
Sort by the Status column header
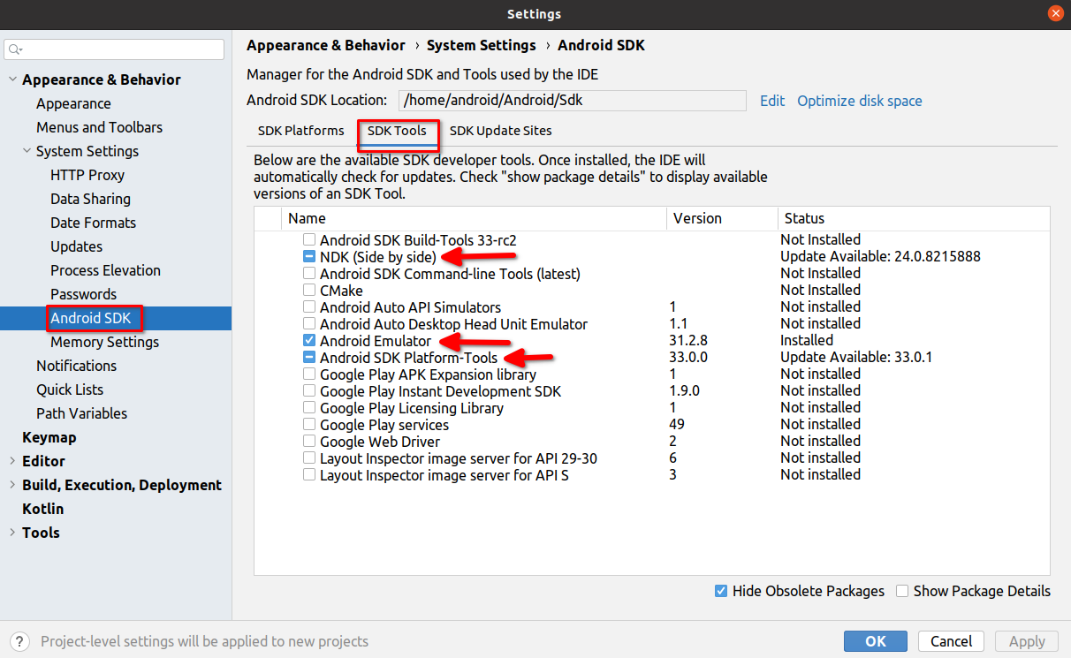(x=914, y=218)
